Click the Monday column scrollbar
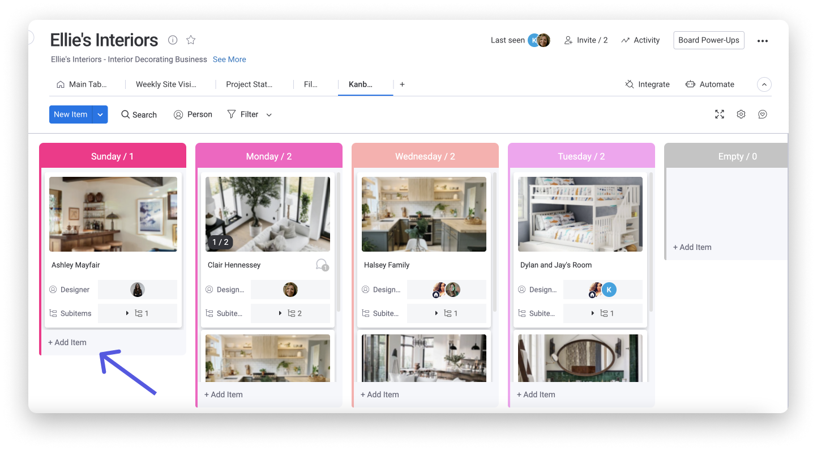Image resolution: width=817 pixels, height=450 pixels. coord(339,242)
